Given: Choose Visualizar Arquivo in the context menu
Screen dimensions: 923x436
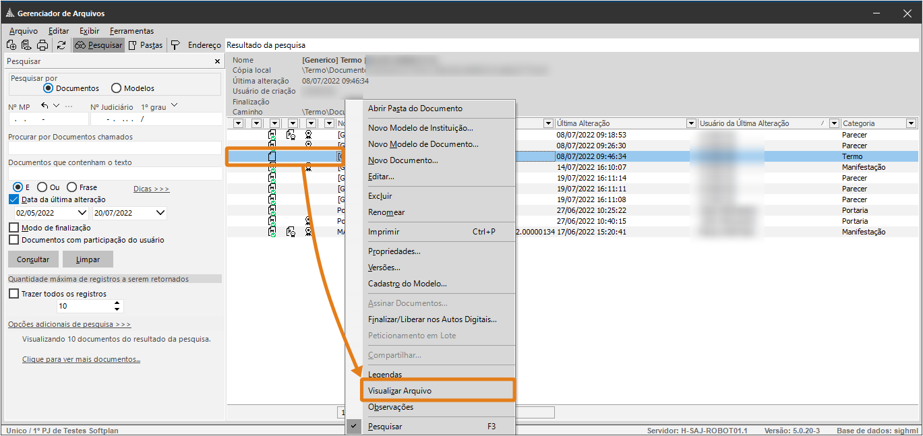Looking at the screenshot, I should tap(438, 391).
